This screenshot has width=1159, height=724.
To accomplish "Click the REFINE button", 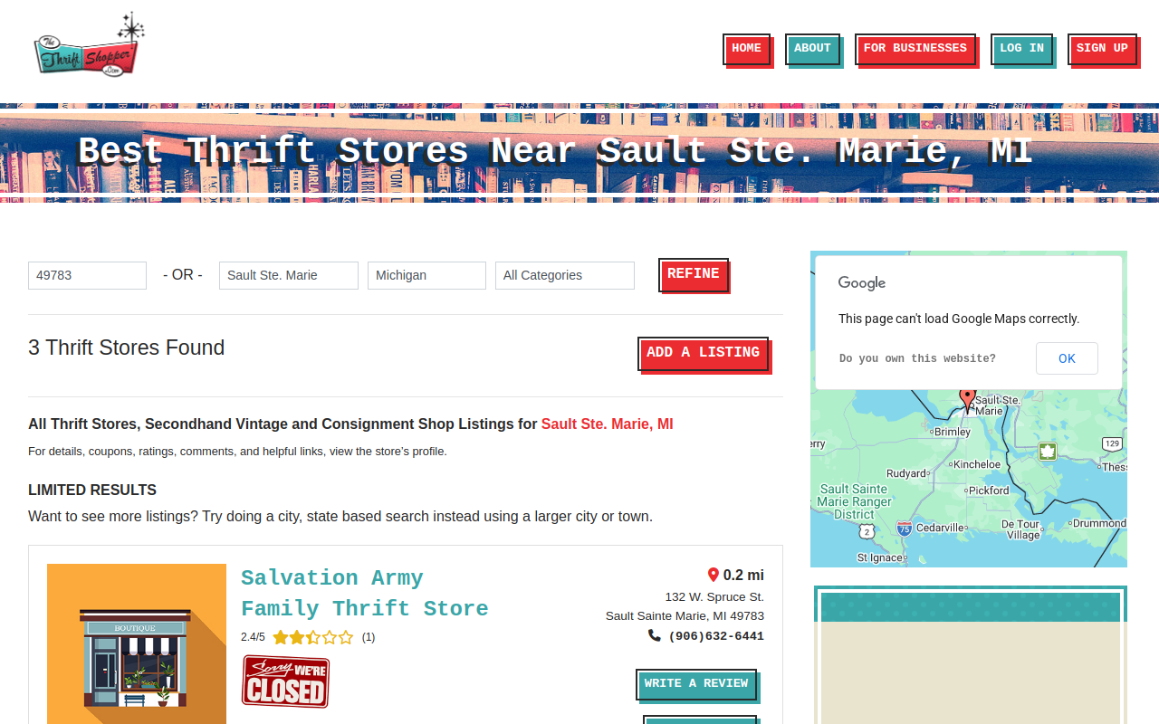I will click(x=694, y=274).
